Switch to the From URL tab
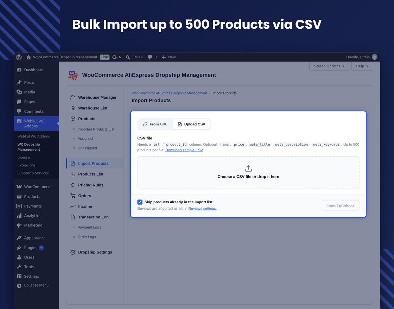The width and height of the screenshot is (394, 309). [x=155, y=124]
